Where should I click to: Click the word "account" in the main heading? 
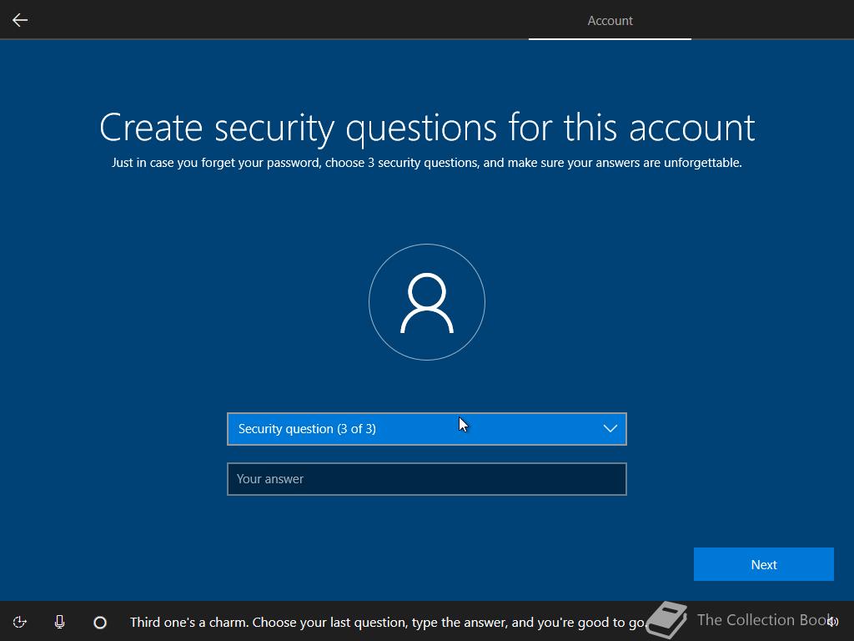click(x=692, y=128)
